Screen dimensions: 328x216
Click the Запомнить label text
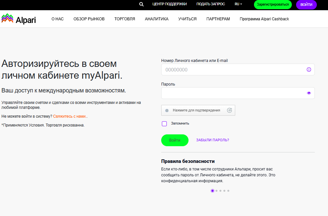point(180,124)
